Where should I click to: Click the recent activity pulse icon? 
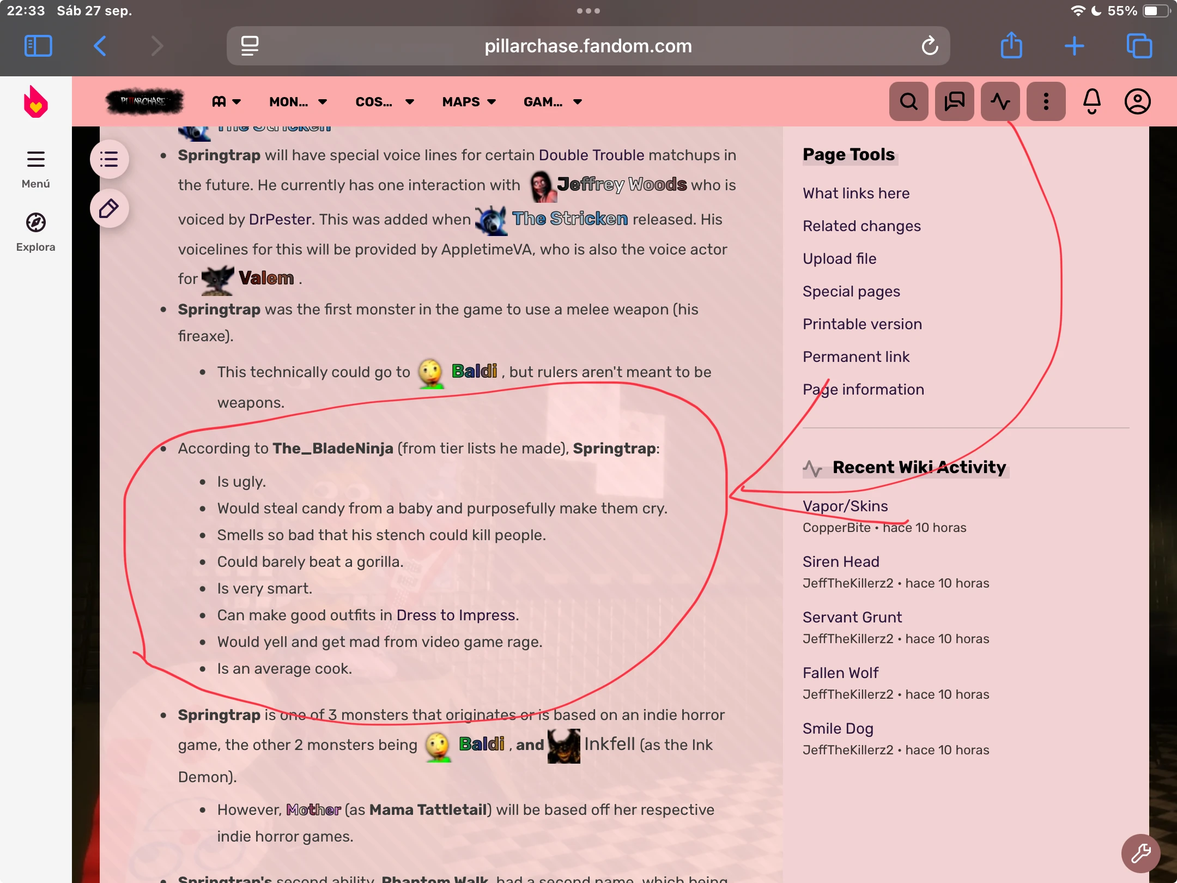click(x=1000, y=101)
